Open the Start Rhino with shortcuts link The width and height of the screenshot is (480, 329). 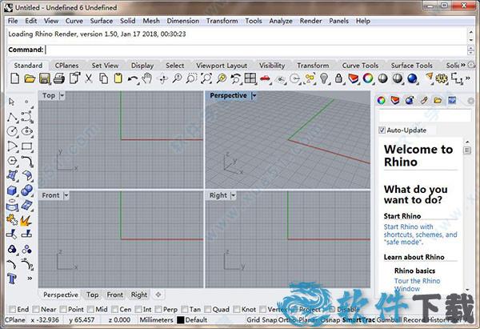[x=420, y=235]
